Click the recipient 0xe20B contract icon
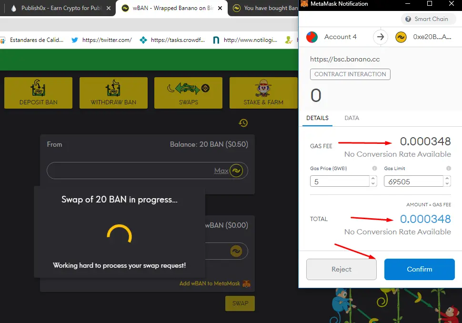The width and height of the screenshot is (462, 323). pyautogui.click(x=401, y=37)
